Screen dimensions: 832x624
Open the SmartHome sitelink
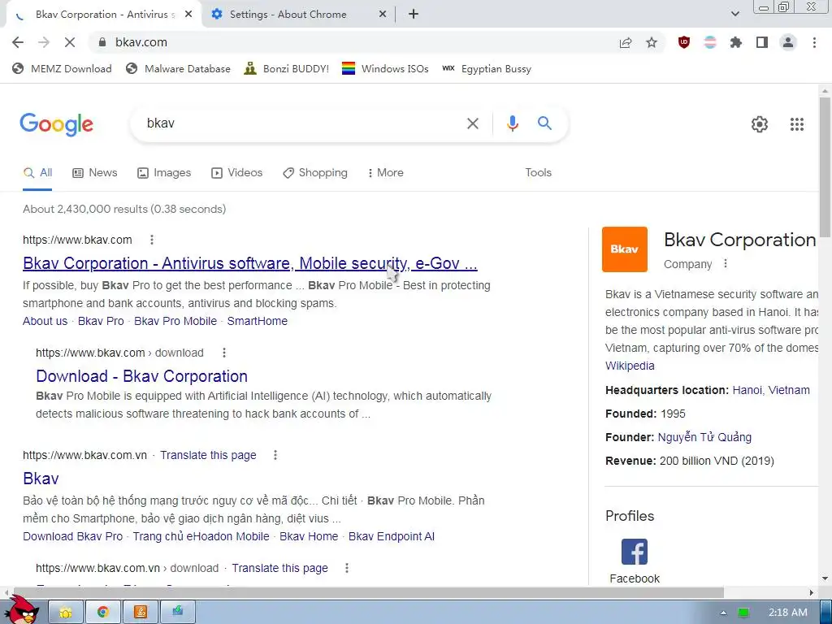click(x=258, y=322)
